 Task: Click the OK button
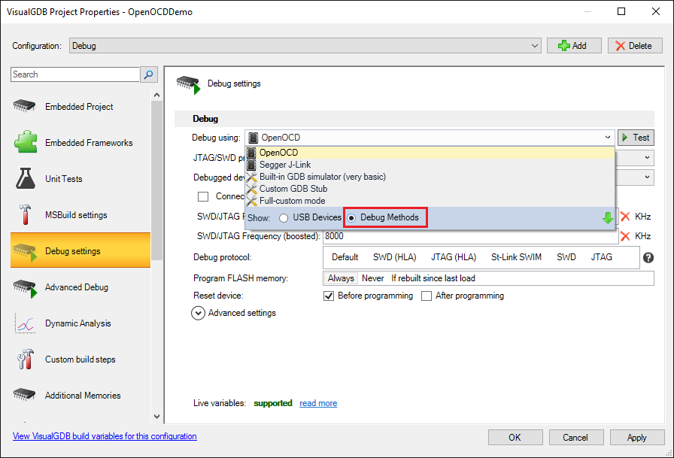(x=515, y=438)
